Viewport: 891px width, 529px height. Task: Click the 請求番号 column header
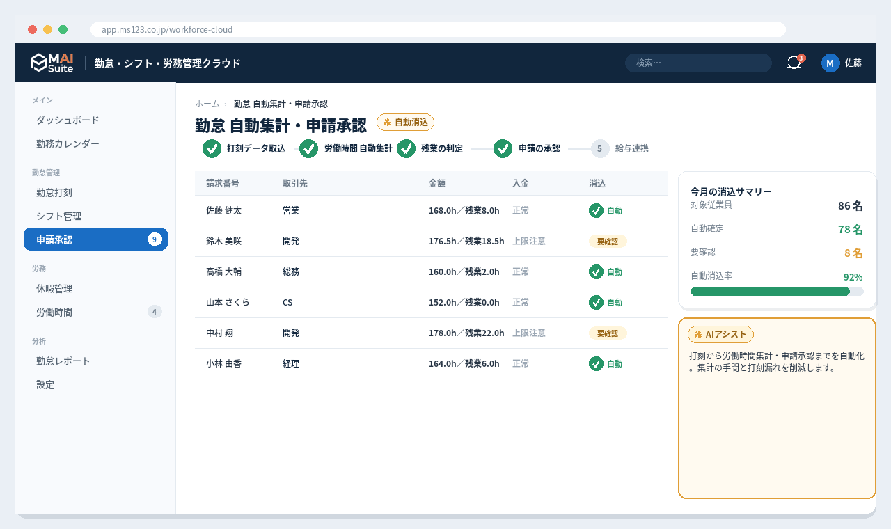point(223,183)
